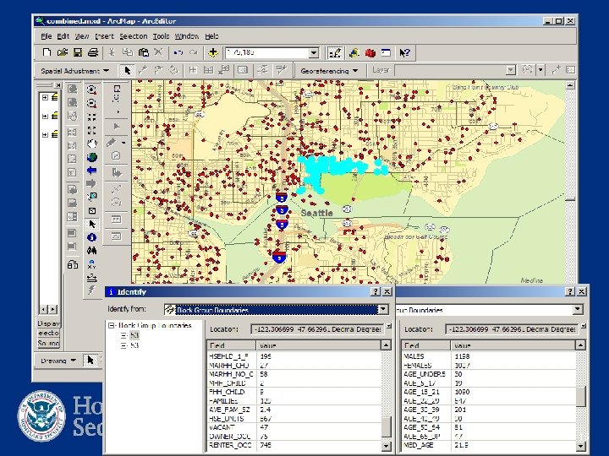Screen dimensions: 609x456
Task: Select the Identify tool icon
Action: pyautogui.click(x=91, y=237)
